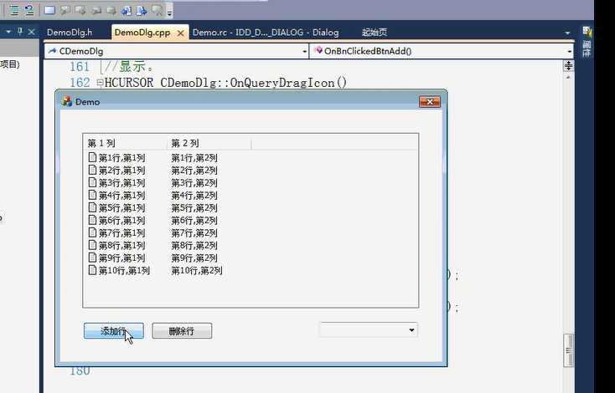Click the 第 1 列 column header
Viewport: 615px width, 393px height.
pyautogui.click(x=125, y=143)
